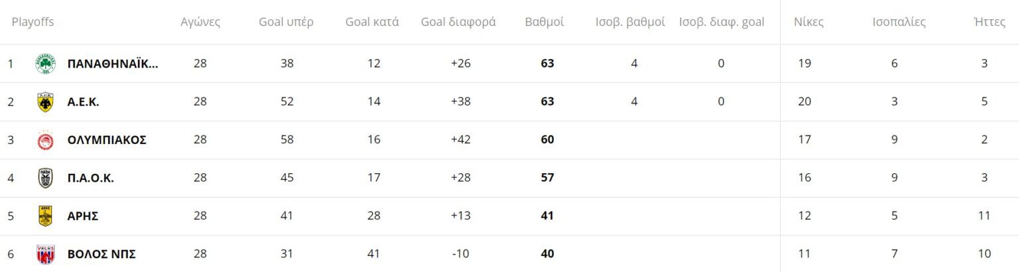Click the Αγώνες column header

pyautogui.click(x=200, y=22)
